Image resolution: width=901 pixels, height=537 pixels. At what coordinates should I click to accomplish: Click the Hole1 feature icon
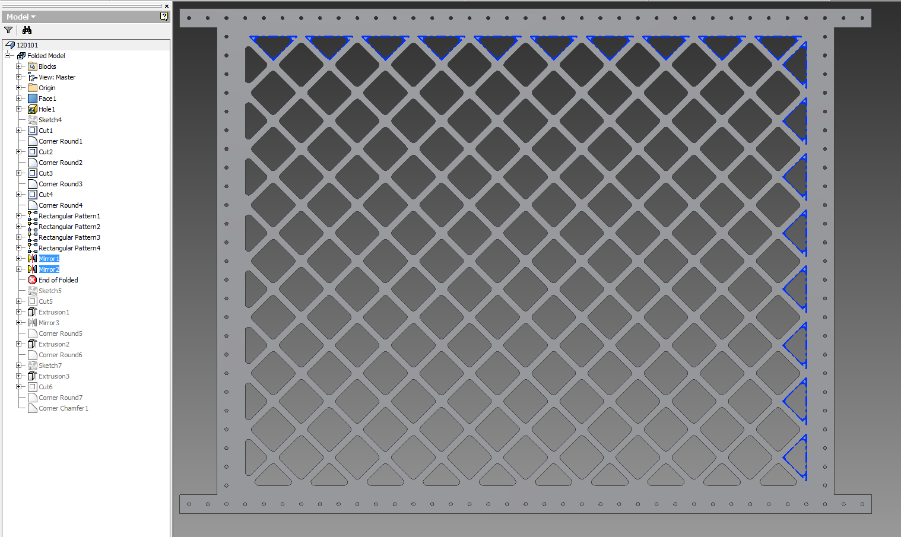pos(33,109)
